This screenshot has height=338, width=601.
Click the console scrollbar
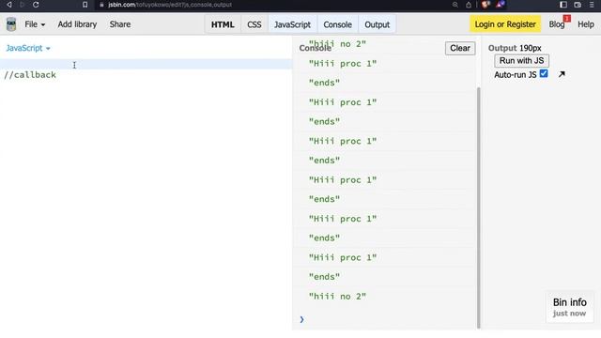[x=478, y=207]
